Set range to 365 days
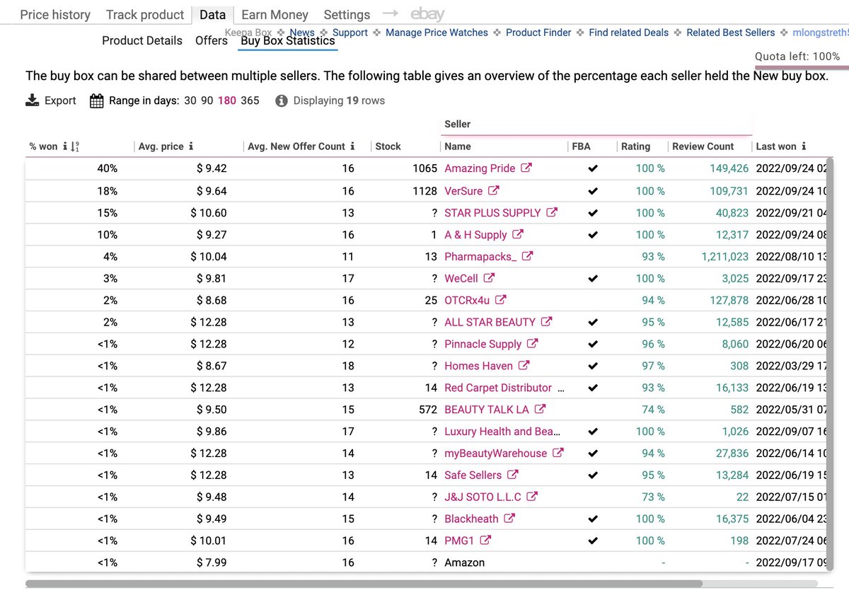849x600 pixels. point(250,100)
